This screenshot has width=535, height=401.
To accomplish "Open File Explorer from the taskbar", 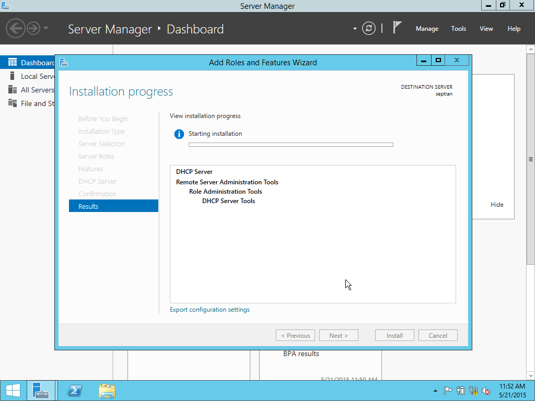I will click(107, 390).
